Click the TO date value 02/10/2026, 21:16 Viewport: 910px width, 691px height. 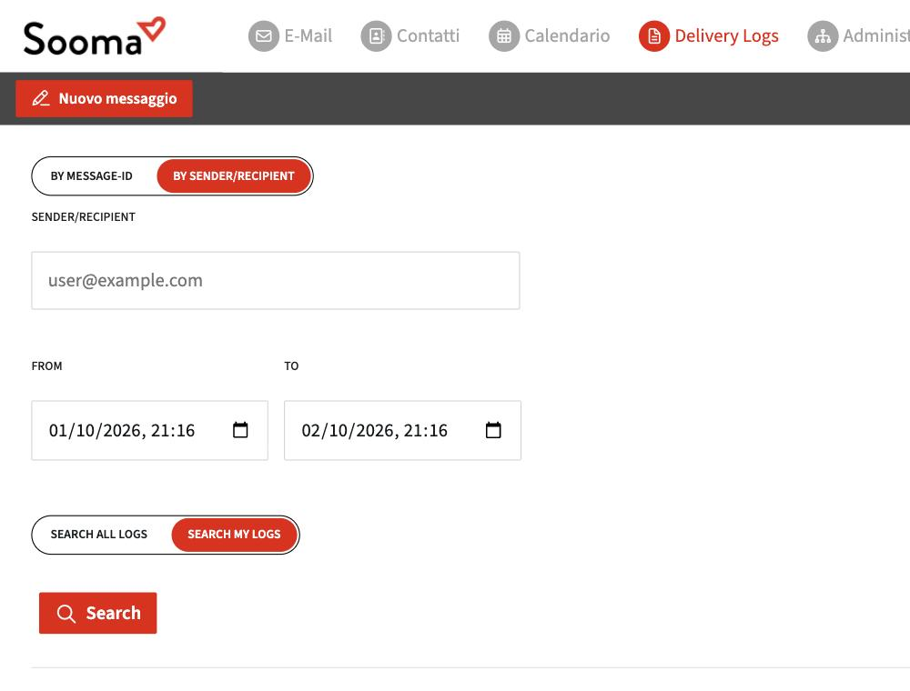(375, 431)
